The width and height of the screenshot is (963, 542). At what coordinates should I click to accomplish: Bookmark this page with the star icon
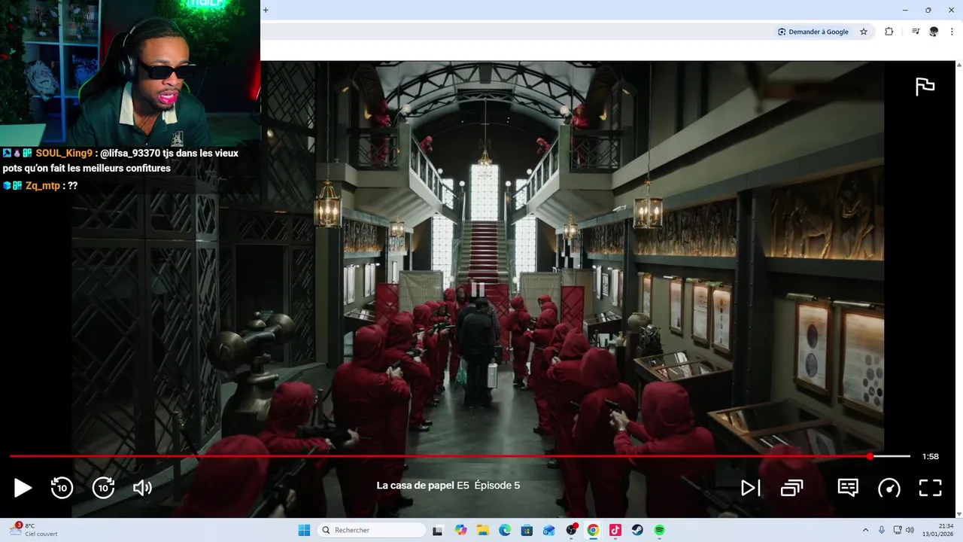[864, 32]
